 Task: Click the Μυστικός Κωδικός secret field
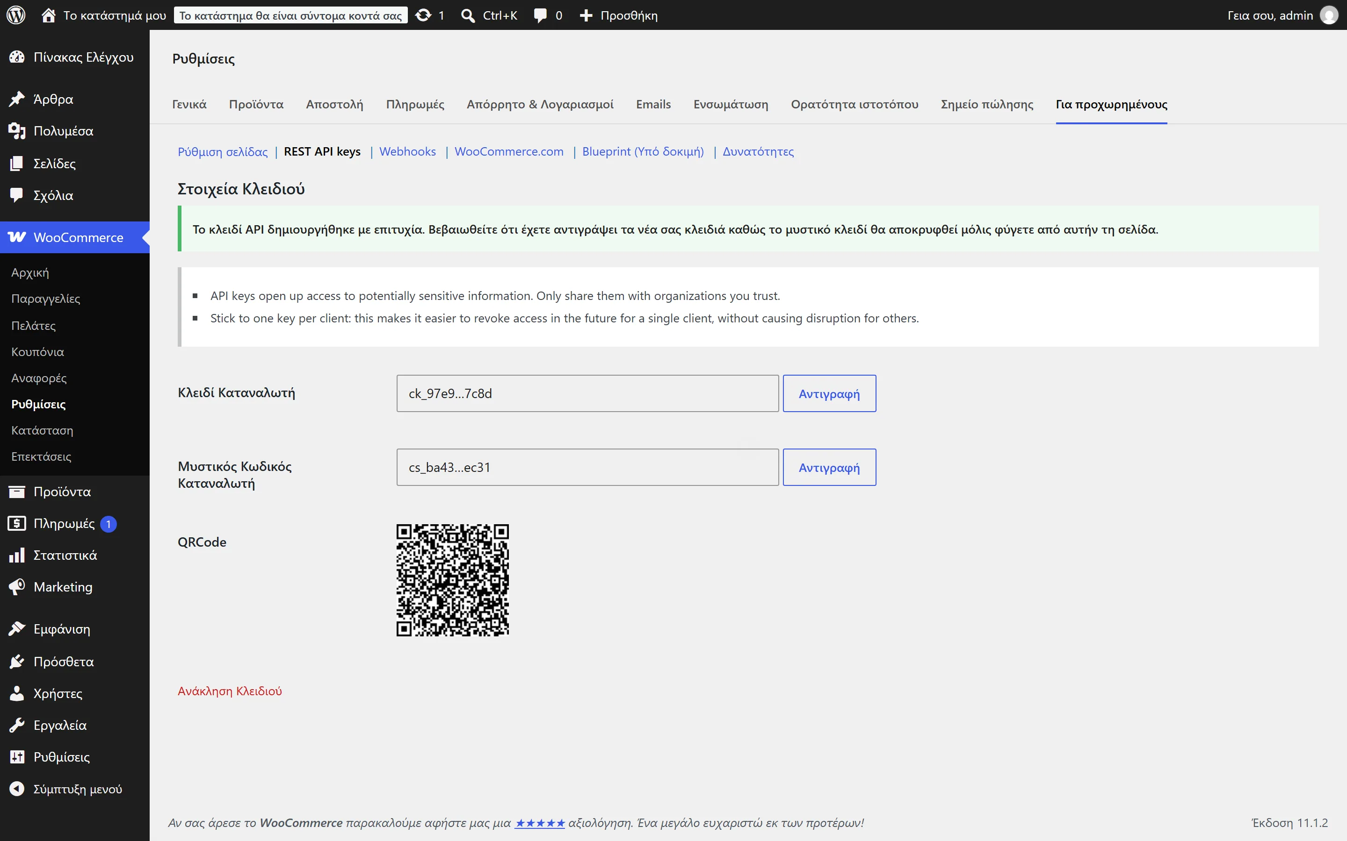click(x=587, y=467)
